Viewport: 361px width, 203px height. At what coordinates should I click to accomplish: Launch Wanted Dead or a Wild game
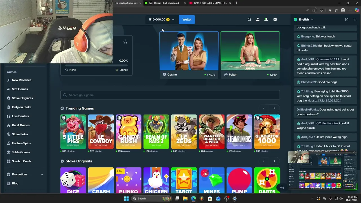pyautogui.click(x=212, y=132)
